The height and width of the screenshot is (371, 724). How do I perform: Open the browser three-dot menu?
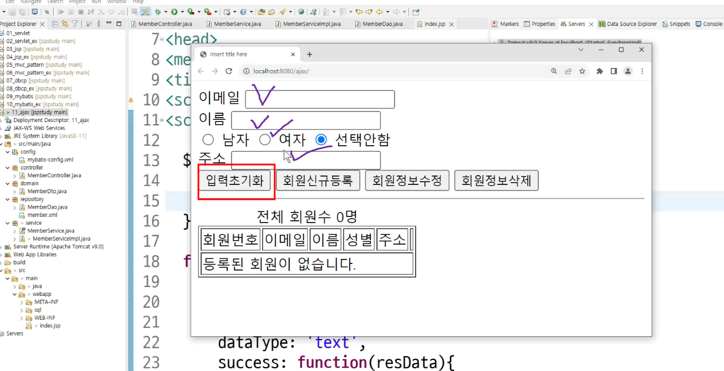coord(642,71)
